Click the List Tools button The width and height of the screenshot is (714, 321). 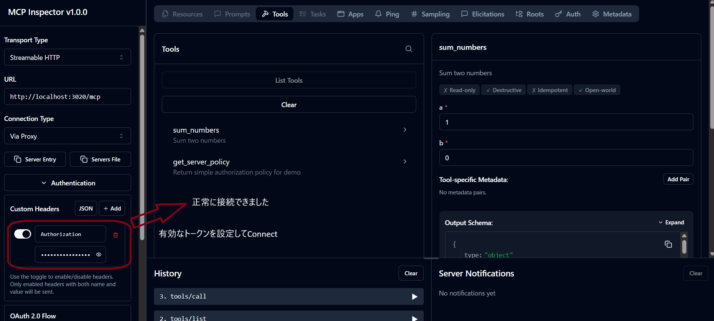[x=289, y=80]
